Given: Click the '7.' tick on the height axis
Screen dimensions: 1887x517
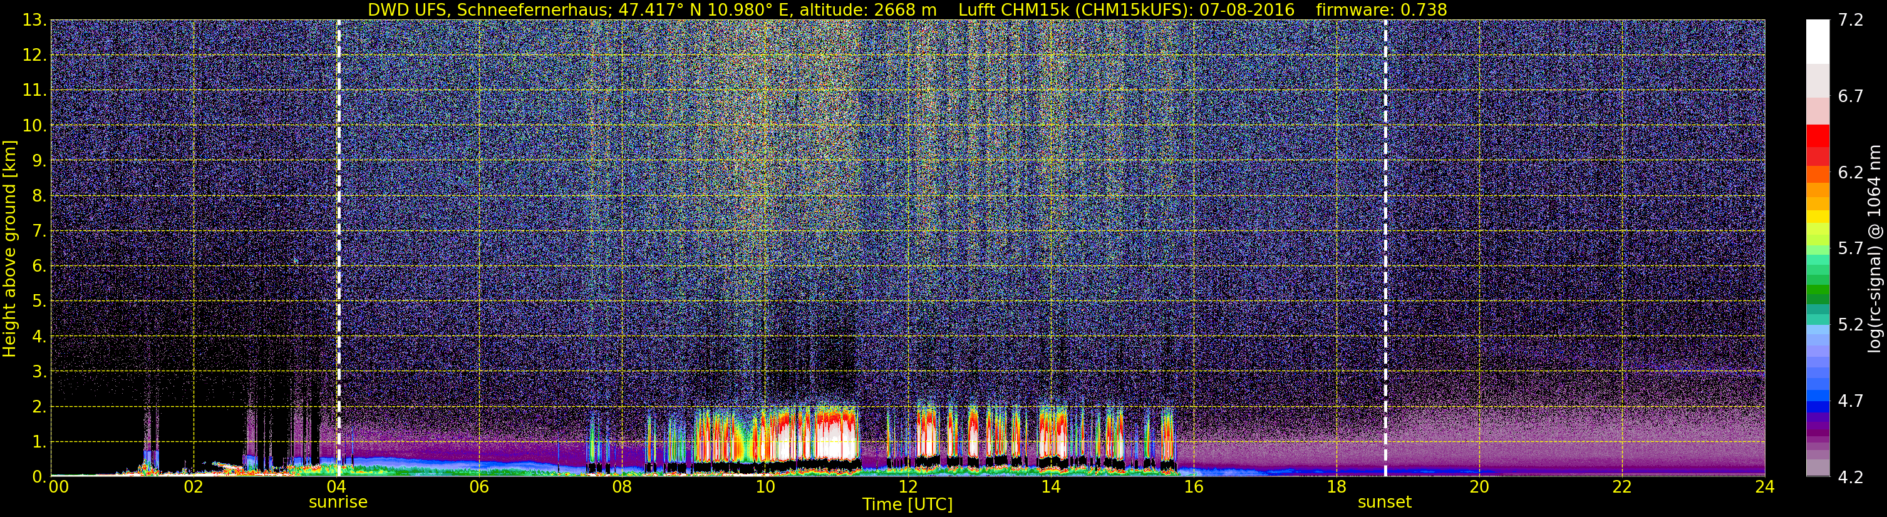Looking at the screenshot, I should 38,231.
